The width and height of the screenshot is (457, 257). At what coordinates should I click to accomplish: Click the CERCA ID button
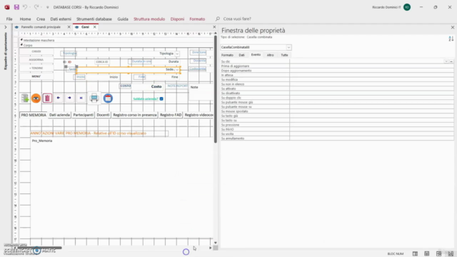[x=101, y=62]
